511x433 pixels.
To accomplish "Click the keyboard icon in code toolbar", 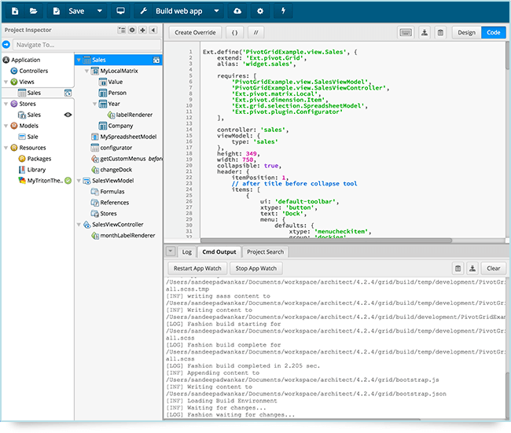I will click(x=406, y=32).
